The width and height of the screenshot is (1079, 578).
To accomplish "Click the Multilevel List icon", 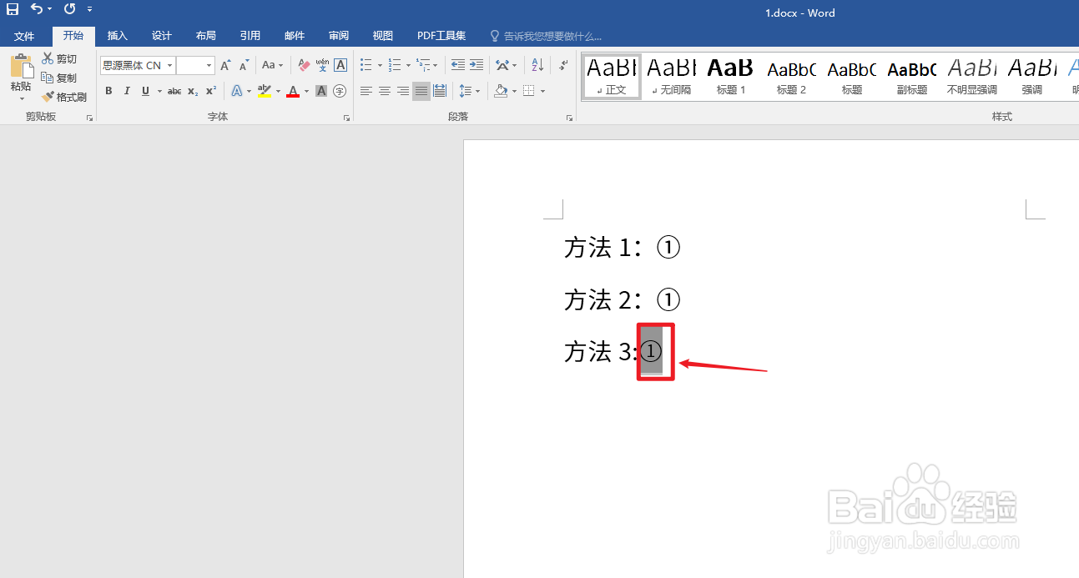I will [x=423, y=65].
